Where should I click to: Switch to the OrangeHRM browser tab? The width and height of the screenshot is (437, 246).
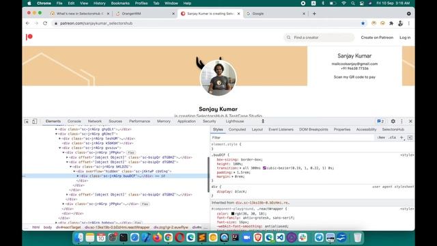click(x=145, y=14)
